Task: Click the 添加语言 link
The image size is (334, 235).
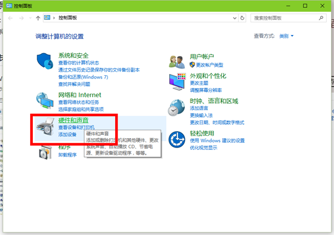Action: [x=199, y=108]
